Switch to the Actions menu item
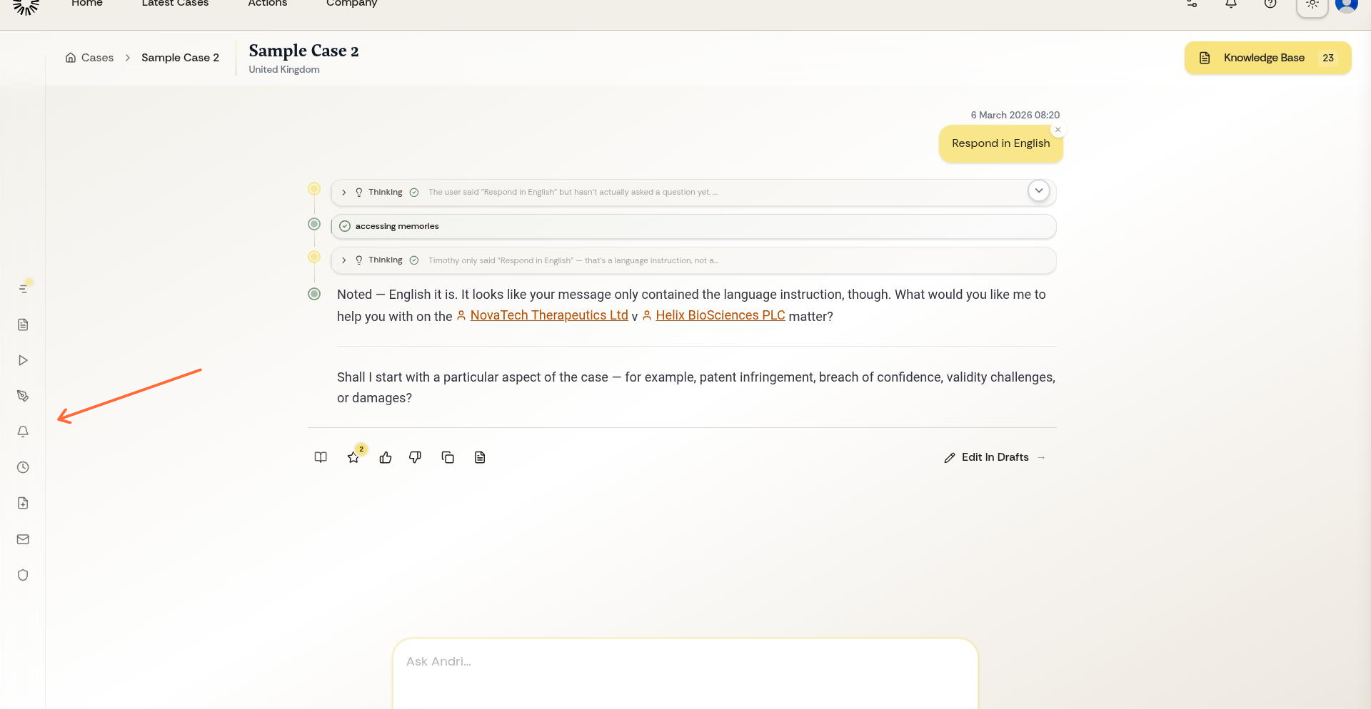 pyautogui.click(x=267, y=4)
